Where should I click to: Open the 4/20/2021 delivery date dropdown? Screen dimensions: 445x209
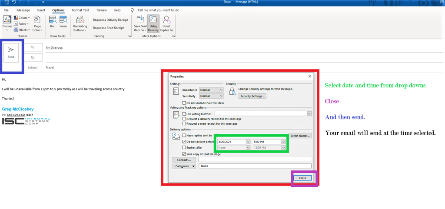click(x=248, y=142)
